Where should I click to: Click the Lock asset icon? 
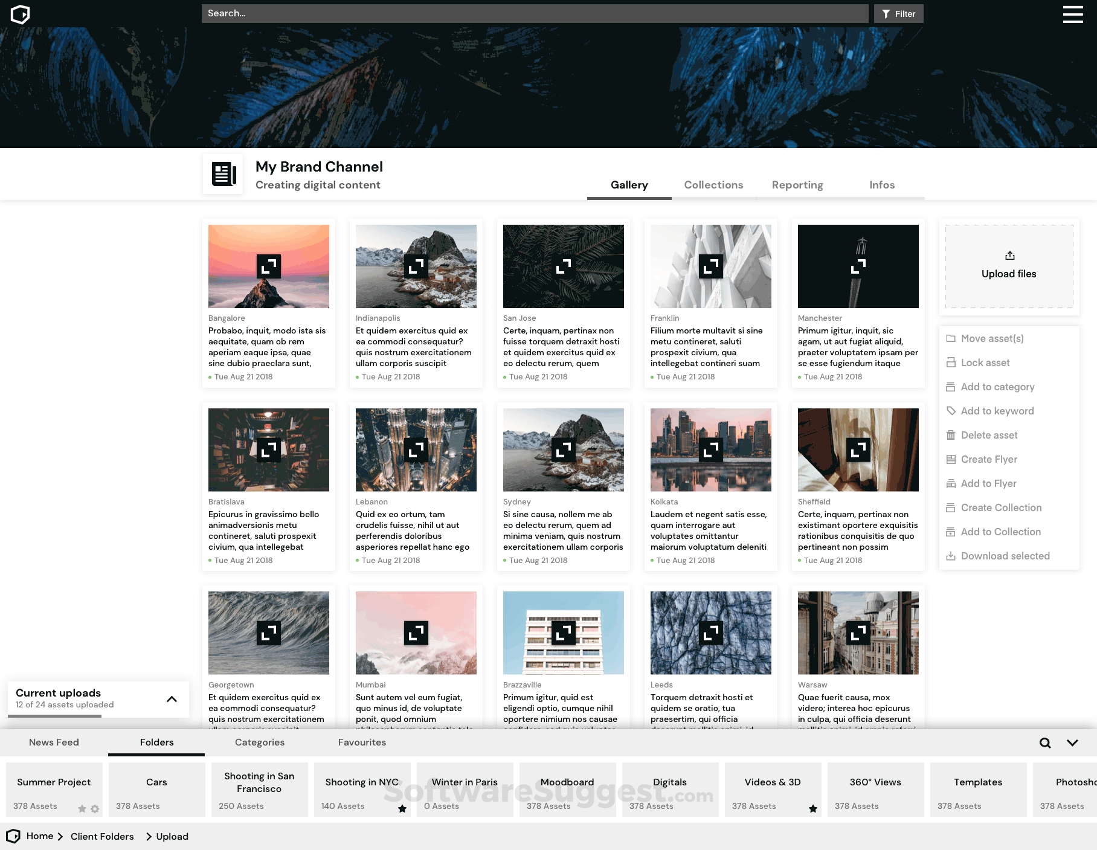click(951, 362)
